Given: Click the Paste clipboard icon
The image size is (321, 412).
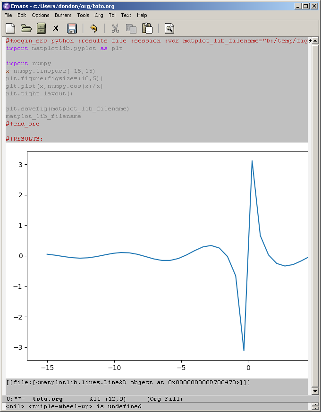Looking at the screenshot, I should [147, 28].
